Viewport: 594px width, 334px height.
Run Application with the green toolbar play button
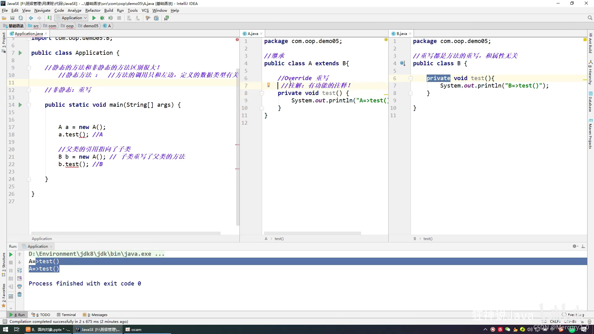click(x=94, y=18)
